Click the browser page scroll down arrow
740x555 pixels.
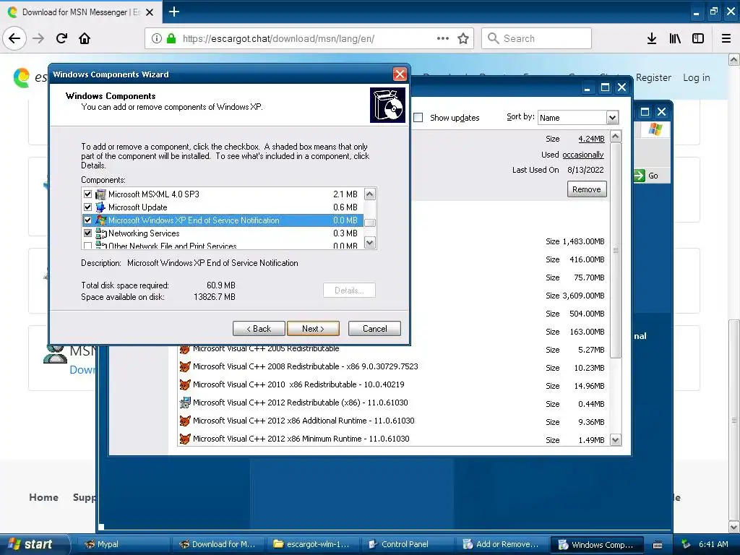(733, 527)
